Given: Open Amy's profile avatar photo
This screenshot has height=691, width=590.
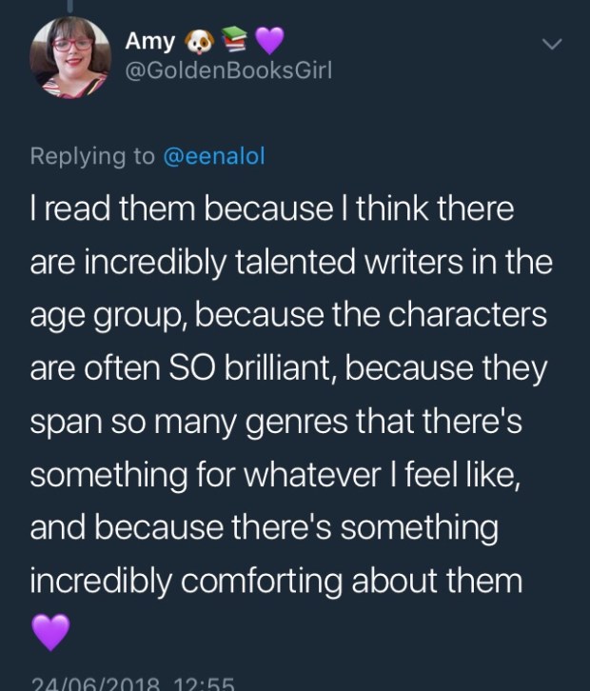Looking at the screenshot, I should [69, 57].
